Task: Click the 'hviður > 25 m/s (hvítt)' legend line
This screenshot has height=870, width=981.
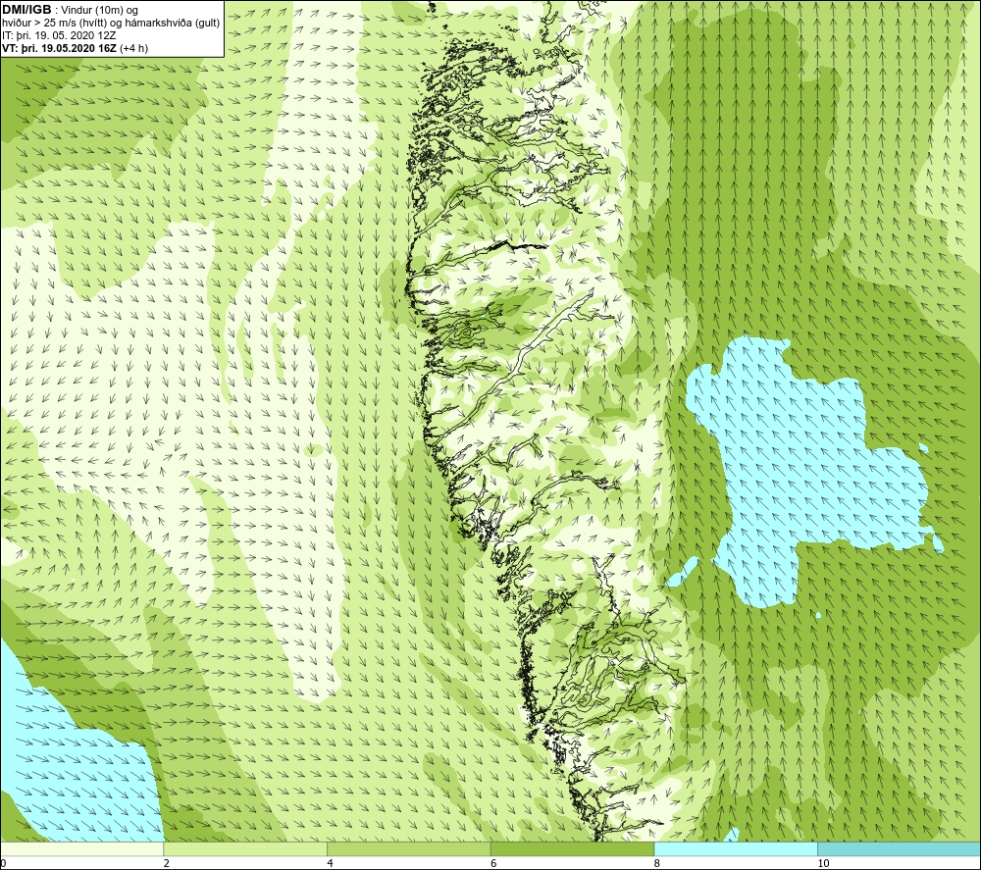Action: click(x=112, y=23)
